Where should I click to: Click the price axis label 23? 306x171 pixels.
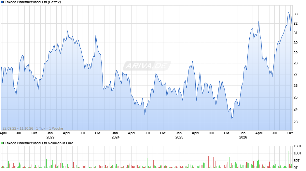point(296,122)
